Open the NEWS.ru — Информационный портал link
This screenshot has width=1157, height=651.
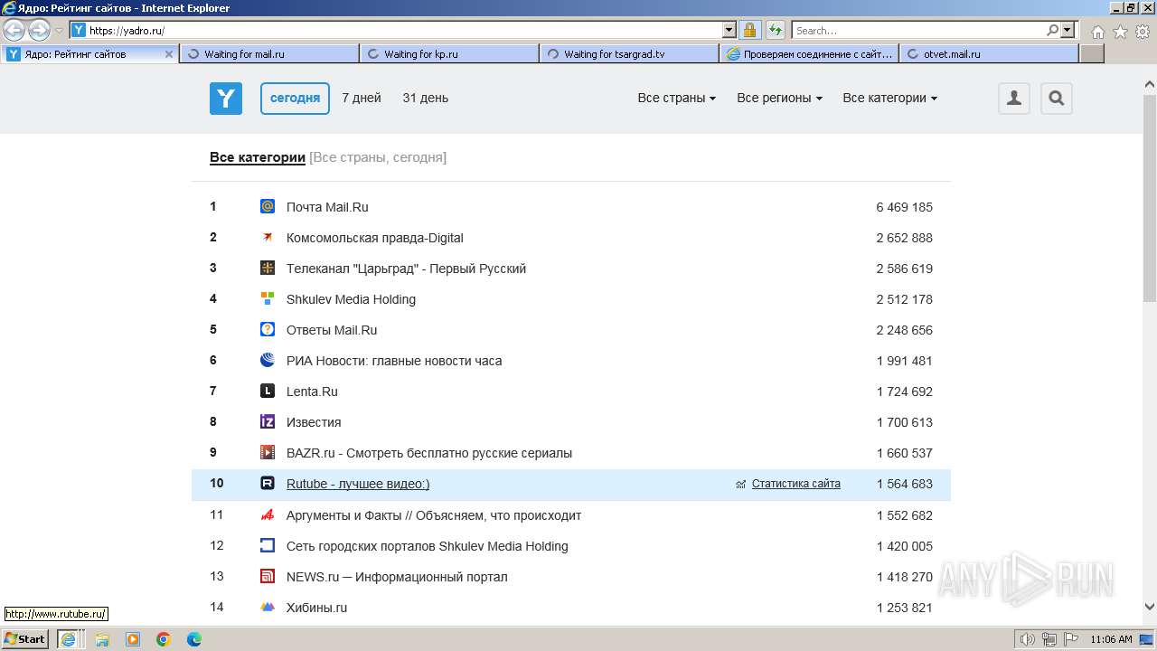tap(397, 577)
